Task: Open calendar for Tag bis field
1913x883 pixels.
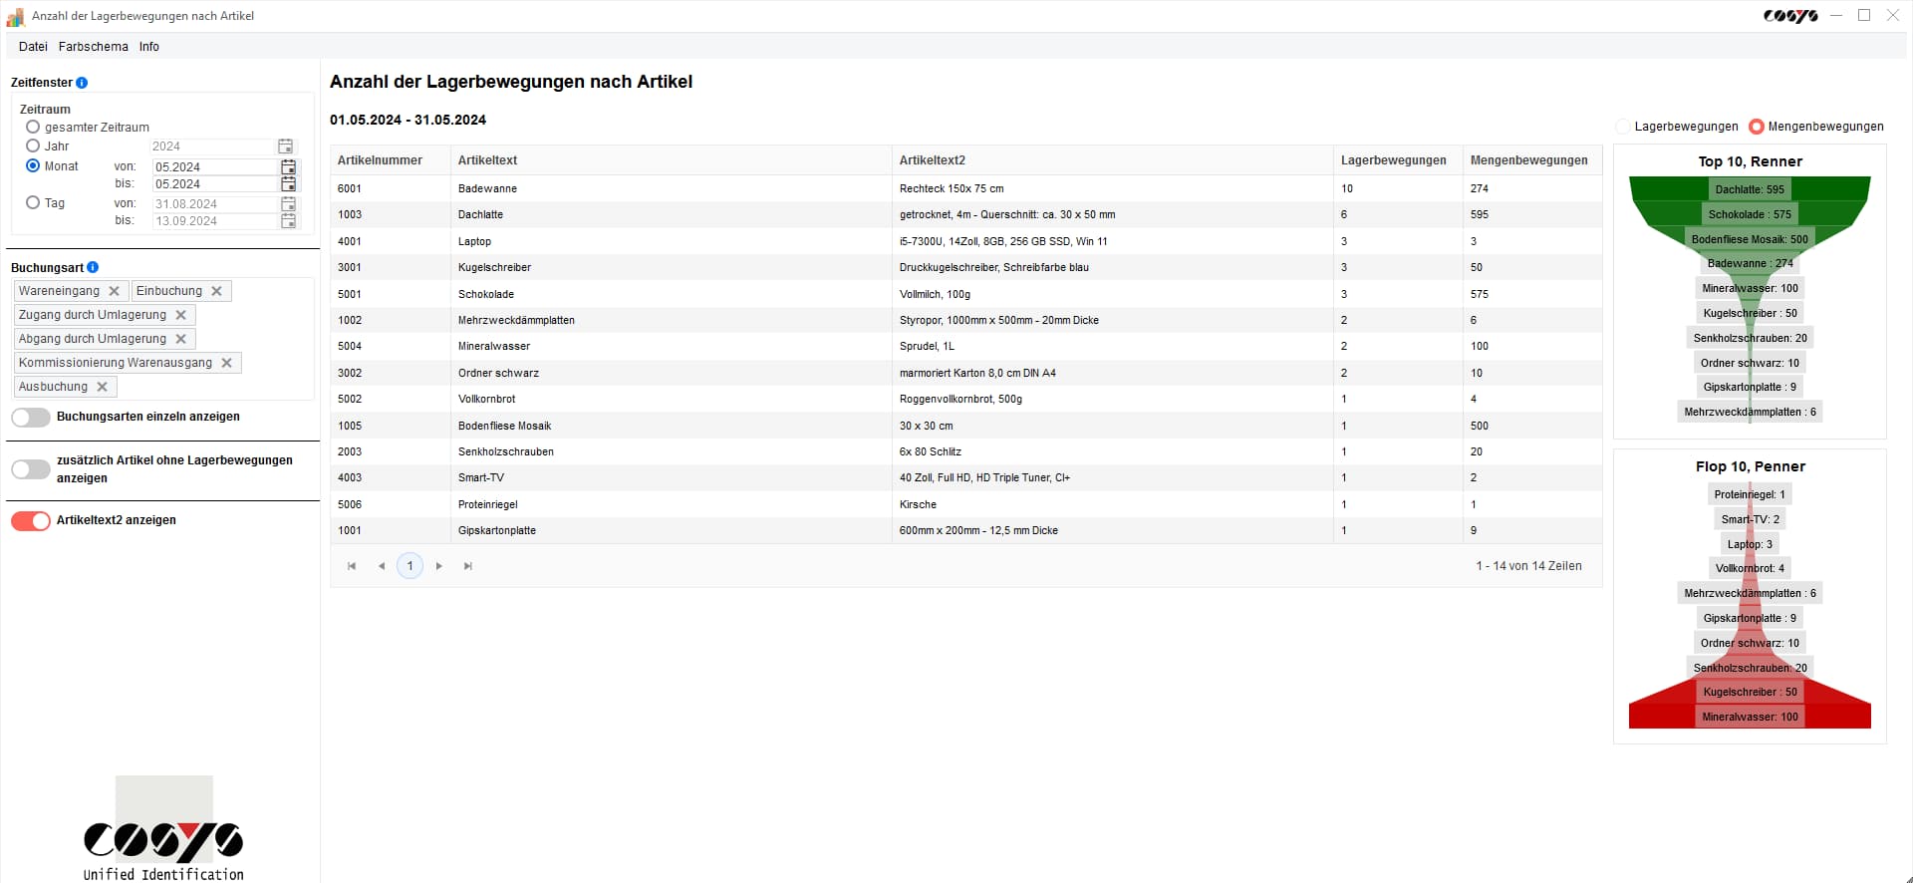Action: click(x=288, y=220)
